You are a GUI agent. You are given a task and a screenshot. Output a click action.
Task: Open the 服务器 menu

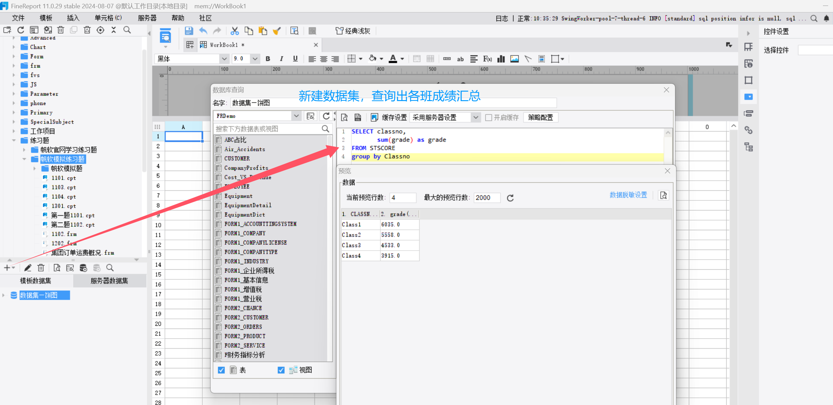147,18
